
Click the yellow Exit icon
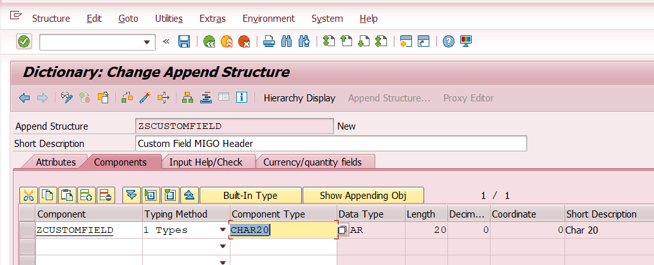click(x=227, y=42)
